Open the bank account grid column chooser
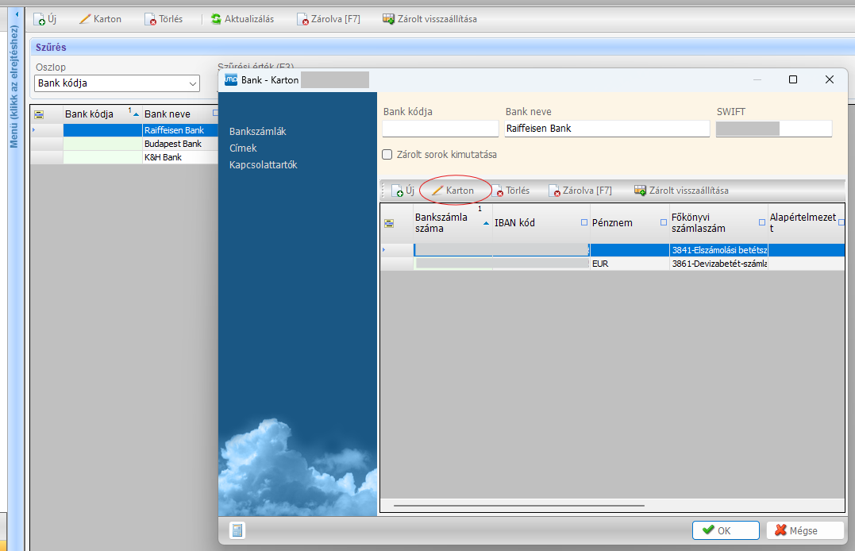This screenshot has width=855, height=551. tap(389, 223)
